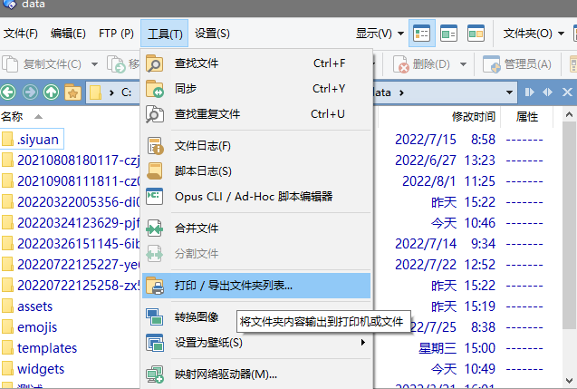Click the 复制文件(C) toolbar button
This screenshot has width=577, height=389.
[42, 64]
